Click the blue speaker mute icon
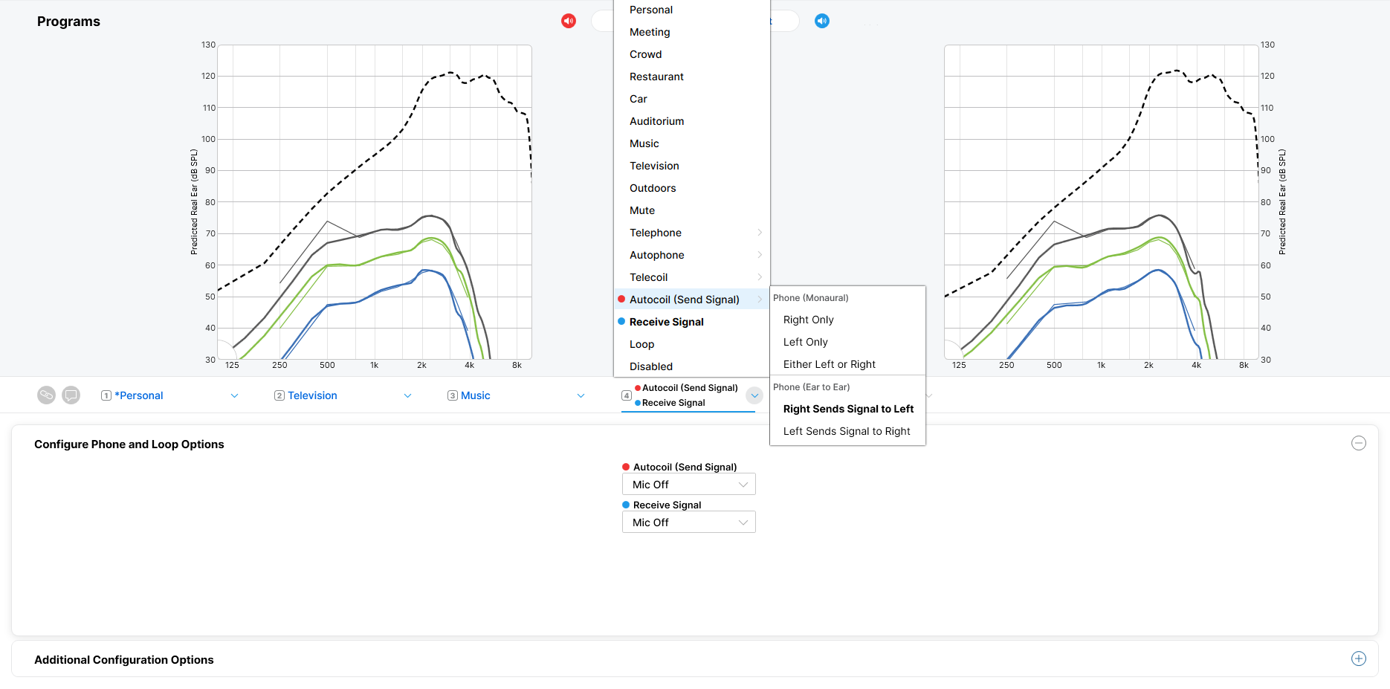This screenshot has height=689, width=1390. (822, 21)
